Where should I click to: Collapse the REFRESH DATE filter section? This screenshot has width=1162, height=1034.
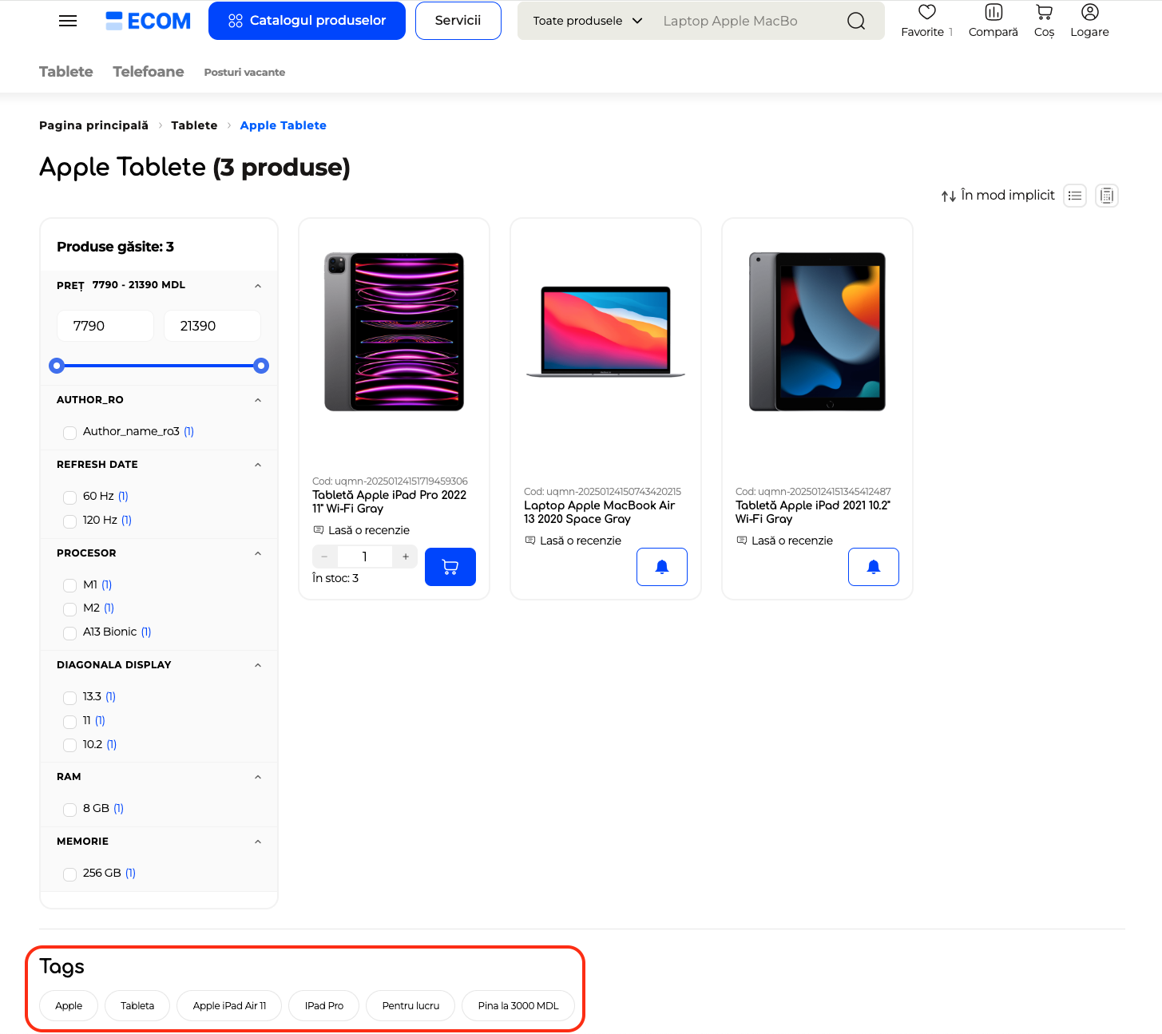(x=258, y=465)
